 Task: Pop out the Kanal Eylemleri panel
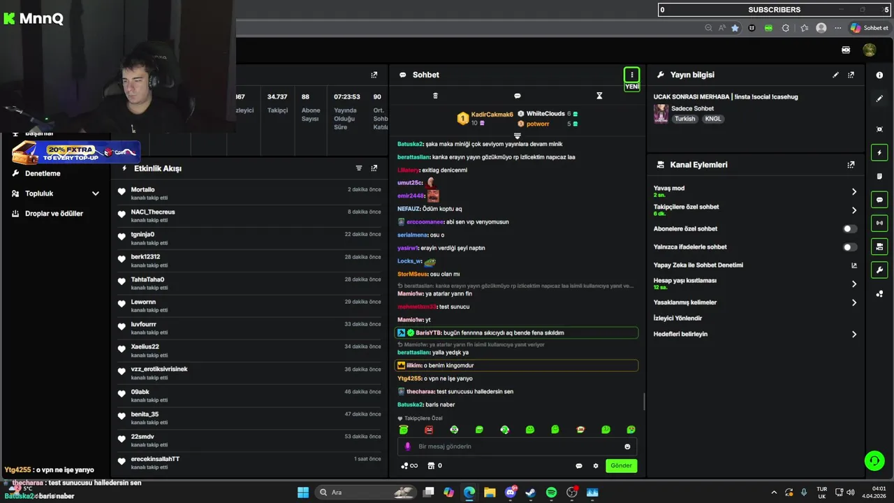[851, 165]
